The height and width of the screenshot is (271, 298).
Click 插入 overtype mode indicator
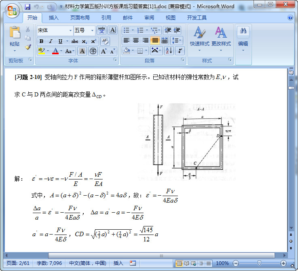pyautogui.click(x=118, y=263)
